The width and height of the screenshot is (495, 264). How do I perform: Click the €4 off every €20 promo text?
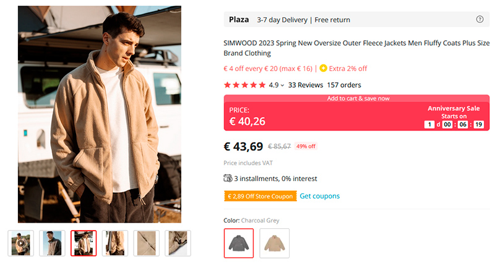click(x=268, y=69)
